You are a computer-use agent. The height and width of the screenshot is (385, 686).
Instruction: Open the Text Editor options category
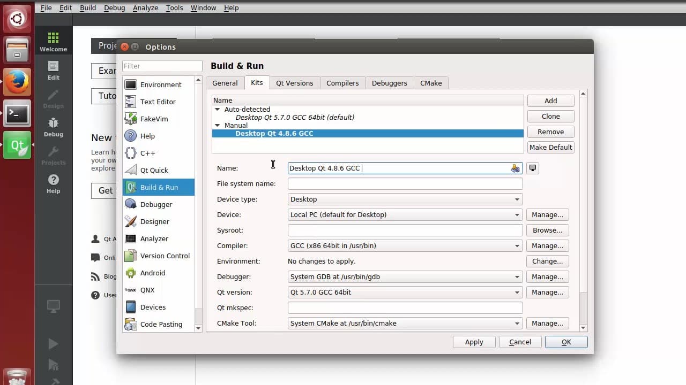tap(158, 102)
